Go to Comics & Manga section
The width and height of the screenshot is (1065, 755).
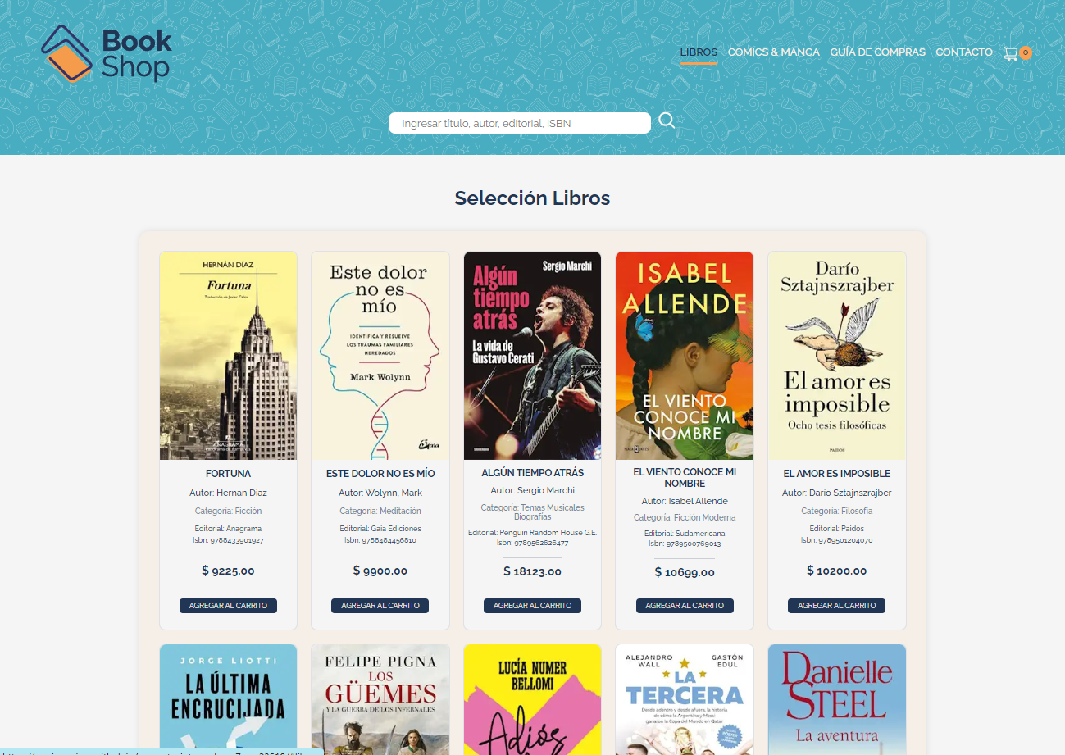click(x=773, y=52)
